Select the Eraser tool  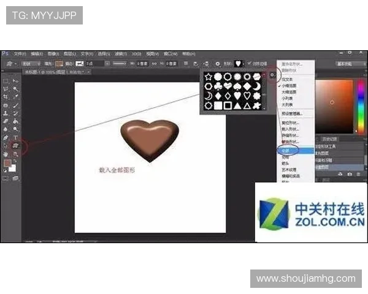point(6,121)
